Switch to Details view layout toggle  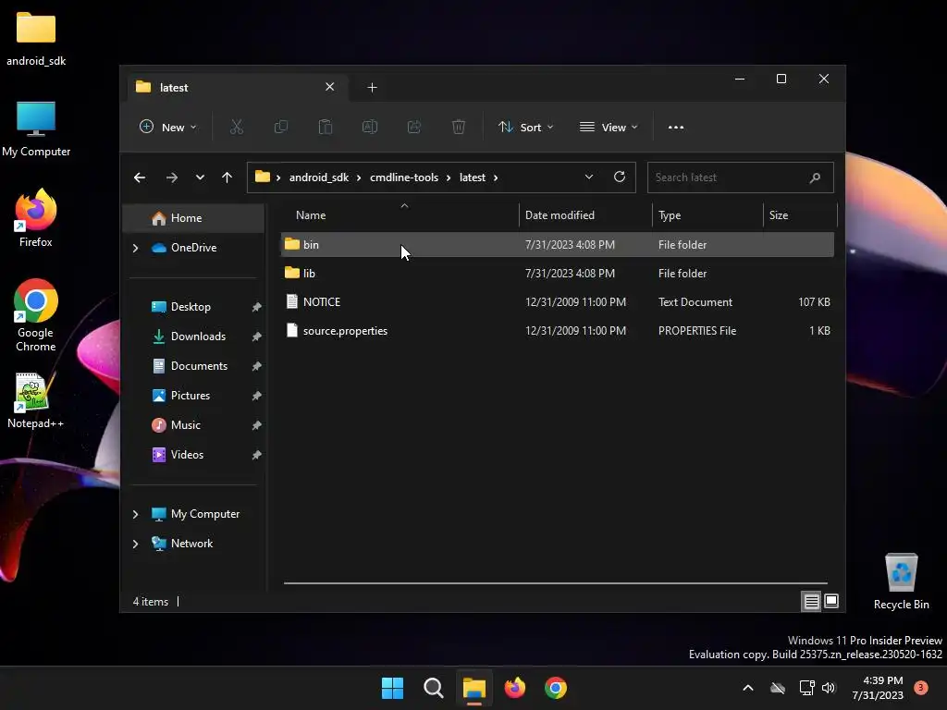811,601
